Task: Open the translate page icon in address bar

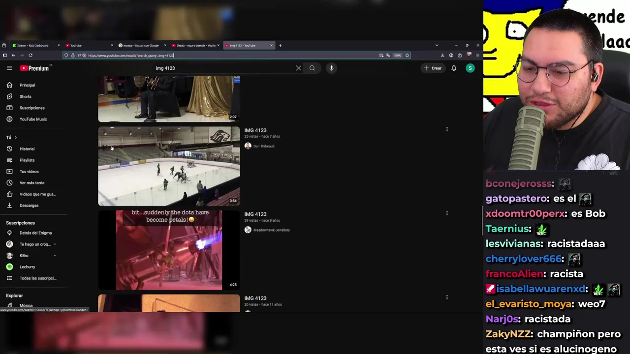Action: (x=388, y=56)
